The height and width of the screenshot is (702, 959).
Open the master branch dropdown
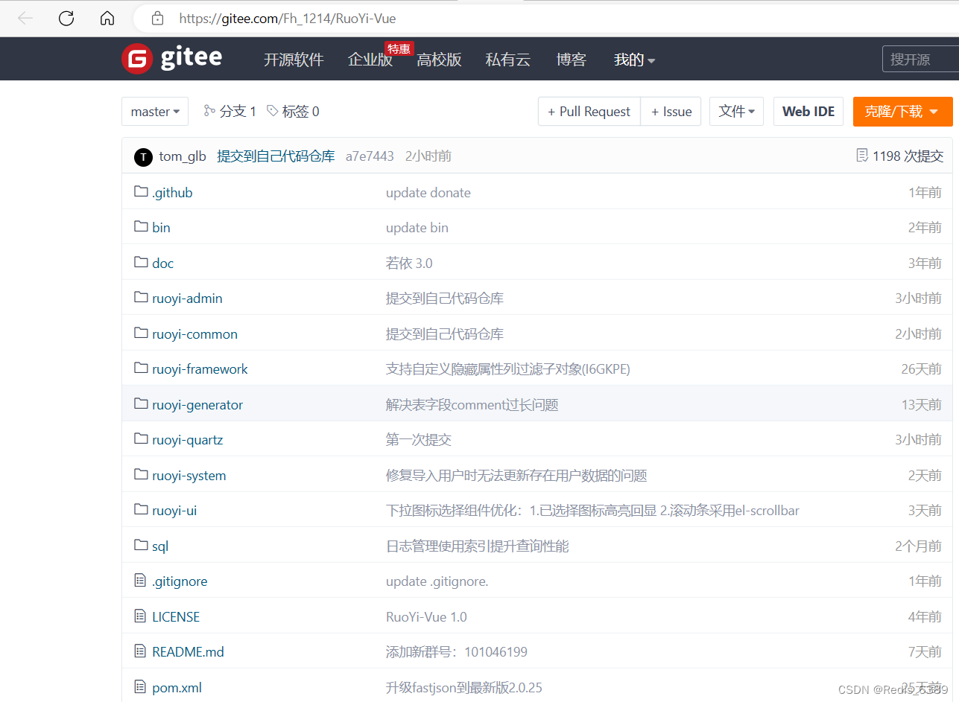(155, 112)
